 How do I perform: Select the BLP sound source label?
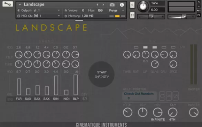76,99
